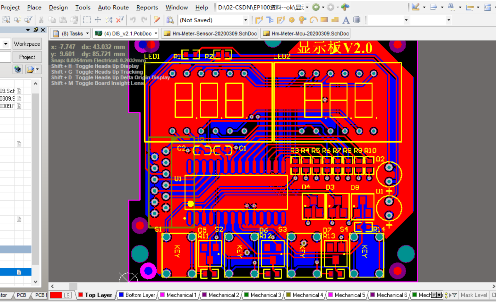Expand the Alignment Tools dropdown arrow
The height and width of the screenshot is (302, 496).
[442, 7]
